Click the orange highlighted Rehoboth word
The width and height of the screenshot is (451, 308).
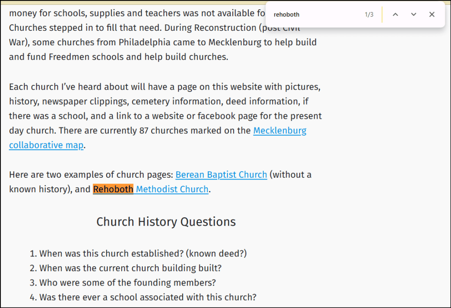(x=113, y=189)
